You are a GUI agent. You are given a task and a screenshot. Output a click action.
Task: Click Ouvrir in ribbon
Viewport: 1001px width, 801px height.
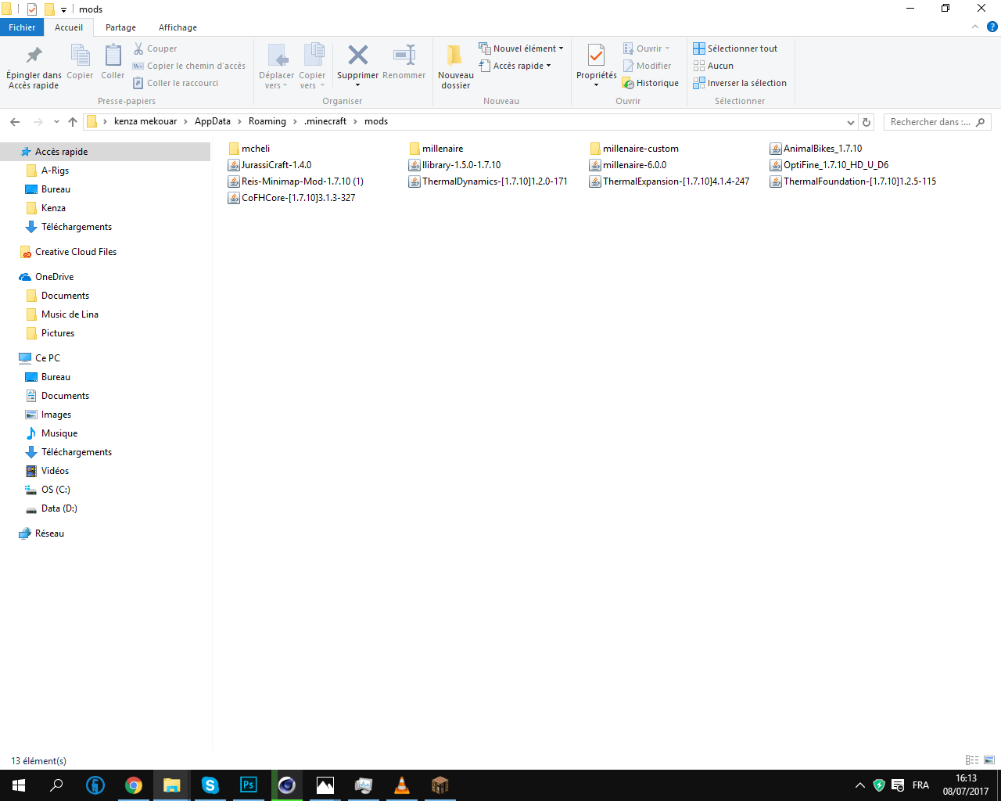pyautogui.click(x=646, y=48)
